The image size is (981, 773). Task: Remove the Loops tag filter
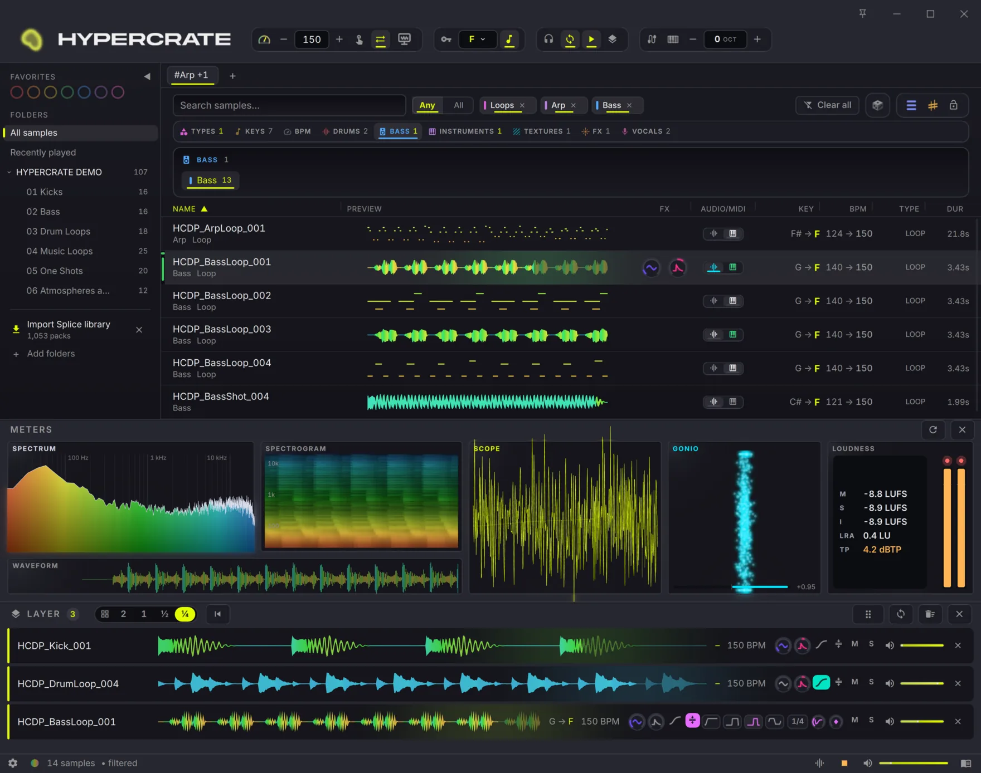(x=522, y=105)
